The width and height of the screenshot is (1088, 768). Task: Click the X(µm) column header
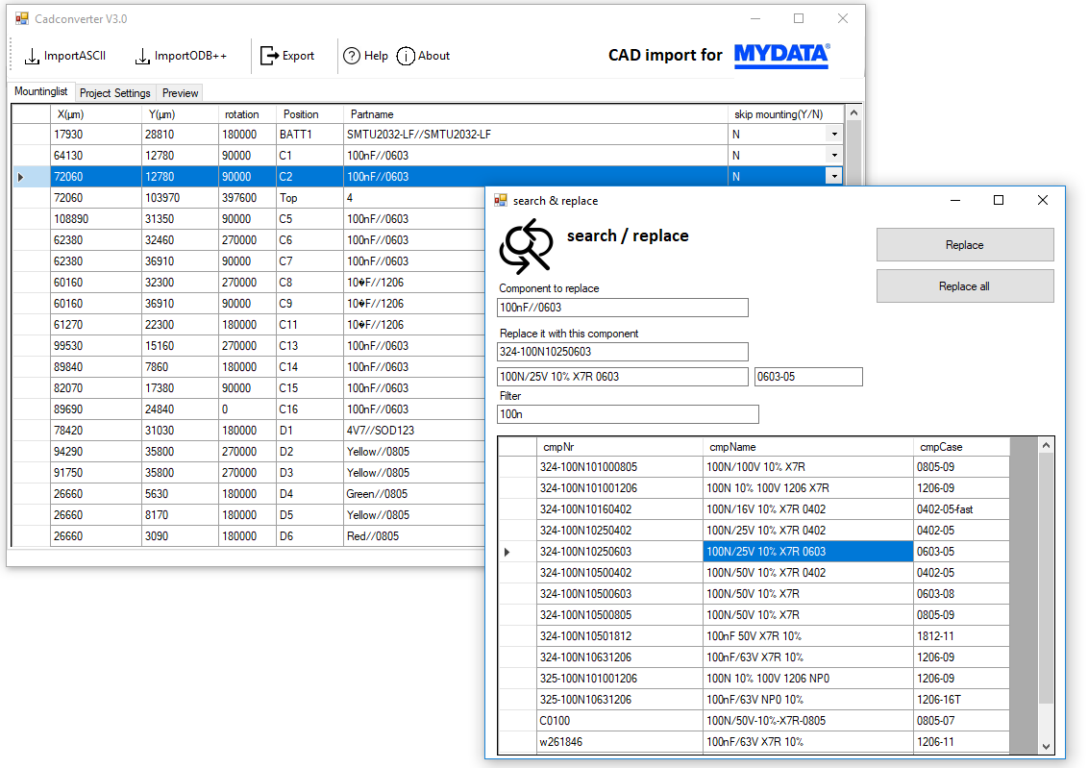tap(96, 114)
